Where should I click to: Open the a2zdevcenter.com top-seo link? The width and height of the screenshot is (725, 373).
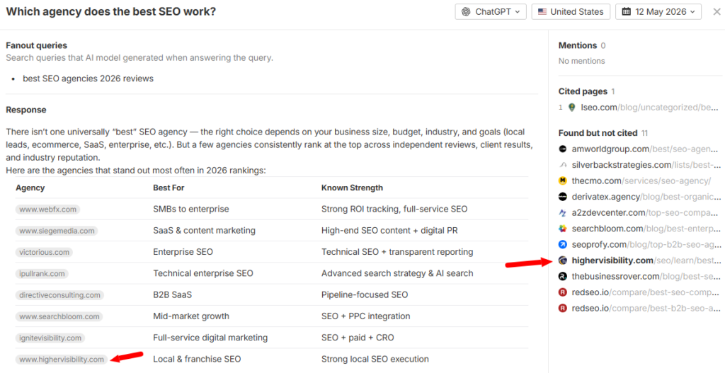644,212
